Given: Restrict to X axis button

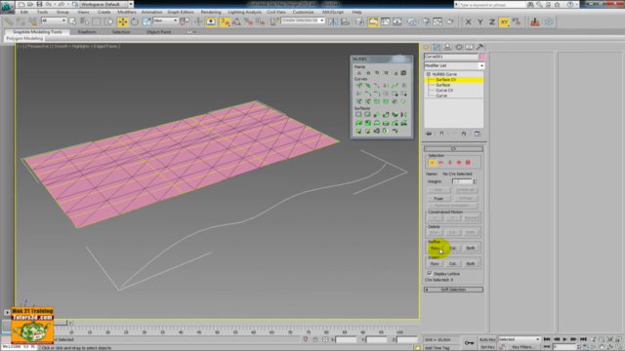Looking at the screenshot, I should pos(469,21).
